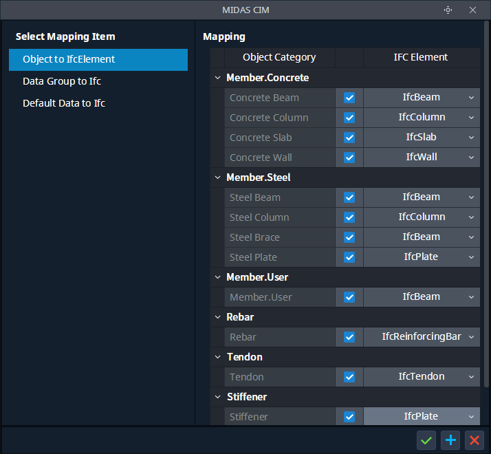Screen dimensions: 491x454
Task: Select the Concrete Wall category cell
Action: click(280, 158)
